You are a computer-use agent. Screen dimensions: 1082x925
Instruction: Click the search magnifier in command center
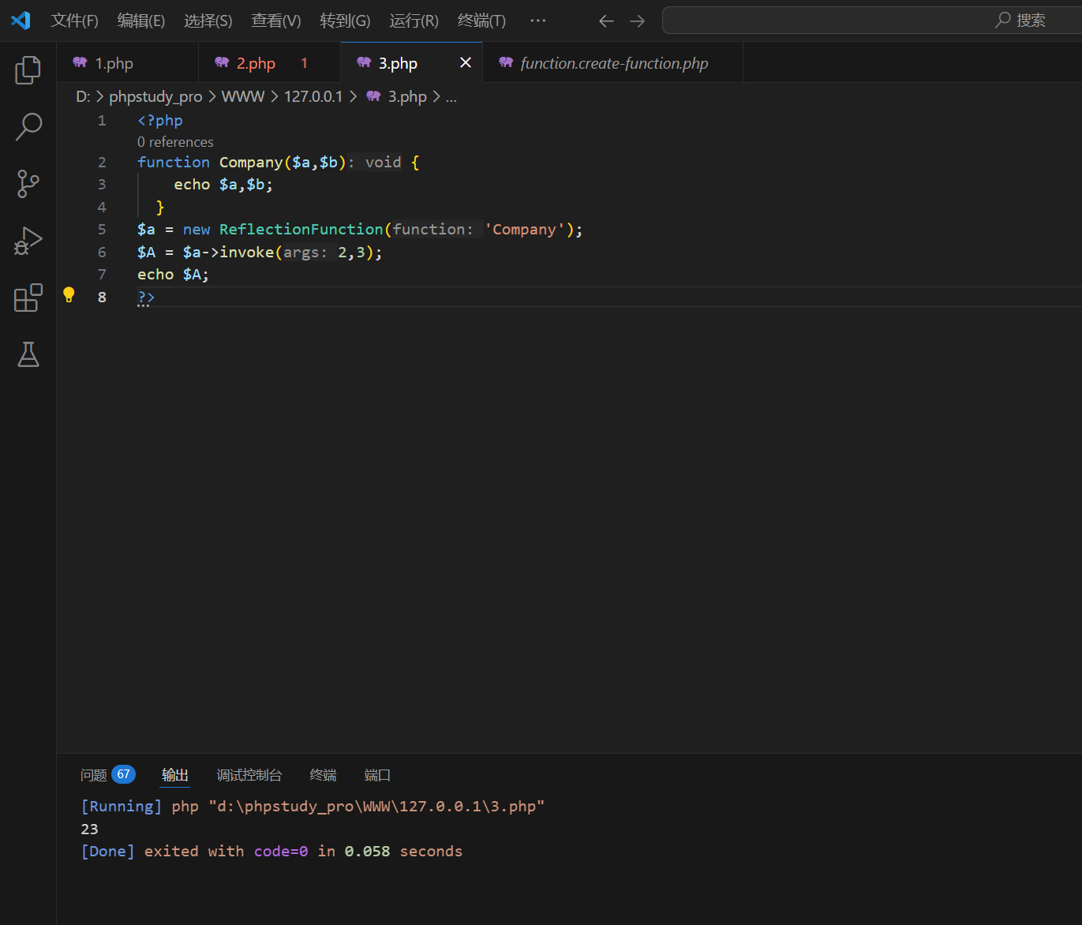1003,20
